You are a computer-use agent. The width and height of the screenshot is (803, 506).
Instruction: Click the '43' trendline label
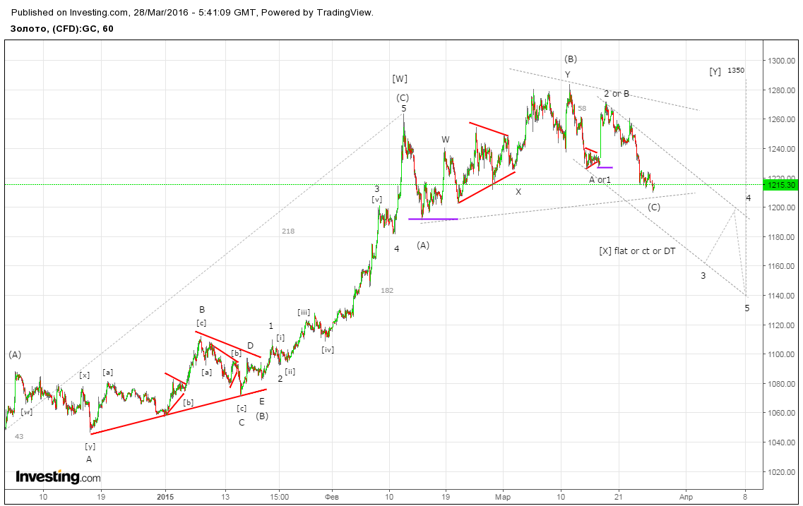[19, 436]
